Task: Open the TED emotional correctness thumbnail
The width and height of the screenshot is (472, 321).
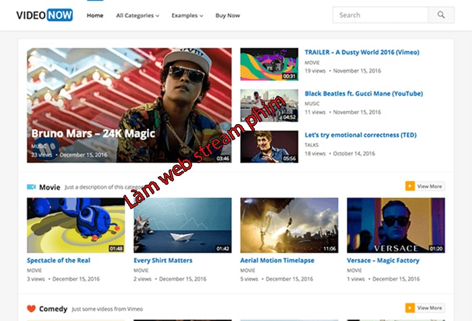Action: pos(269,146)
